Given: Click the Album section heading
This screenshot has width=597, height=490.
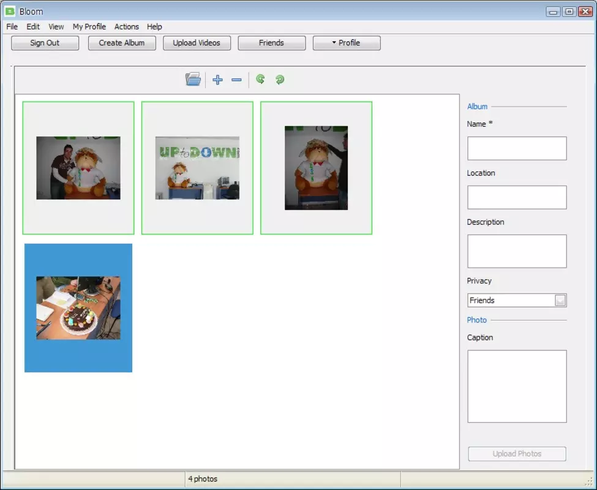Looking at the screenshot, I should coord(477,107).
